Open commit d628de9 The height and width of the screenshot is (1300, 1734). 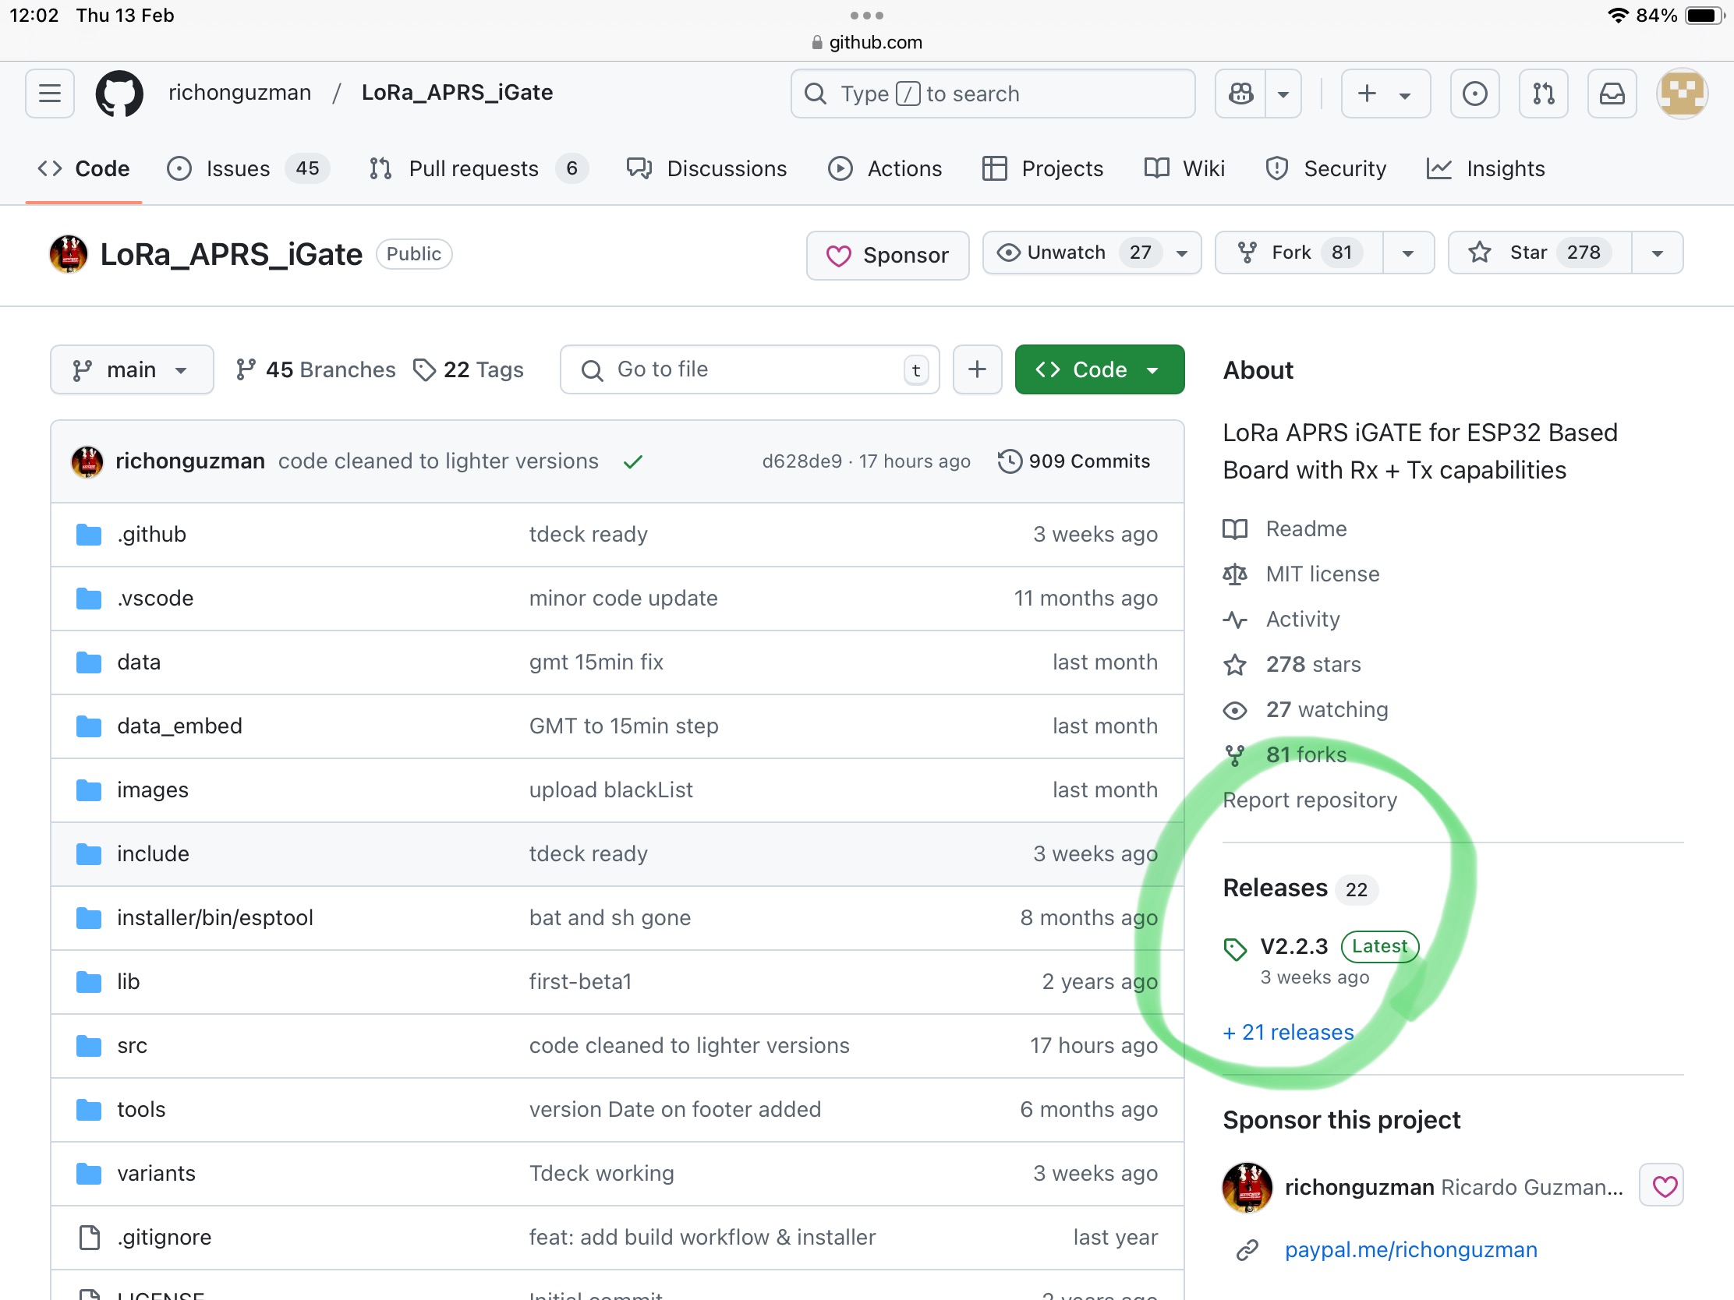click(x=802, y=461)
